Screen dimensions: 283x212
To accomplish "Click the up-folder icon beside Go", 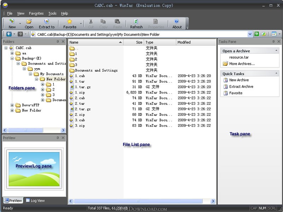I will click(x=264, y=34).
